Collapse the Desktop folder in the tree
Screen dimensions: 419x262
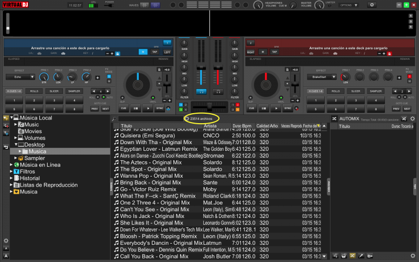pos(16,145)
